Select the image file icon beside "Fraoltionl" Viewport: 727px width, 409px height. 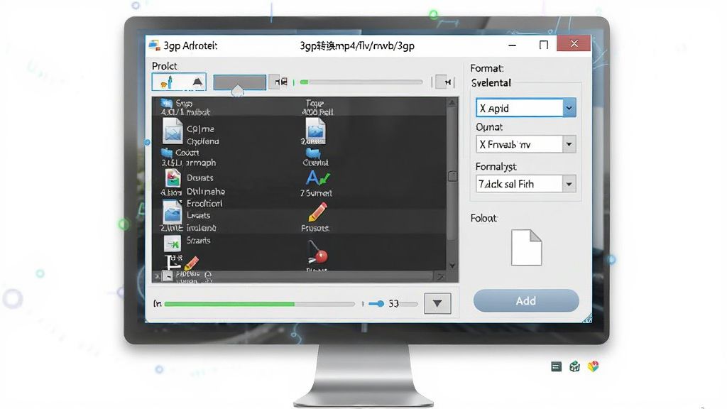172,212
